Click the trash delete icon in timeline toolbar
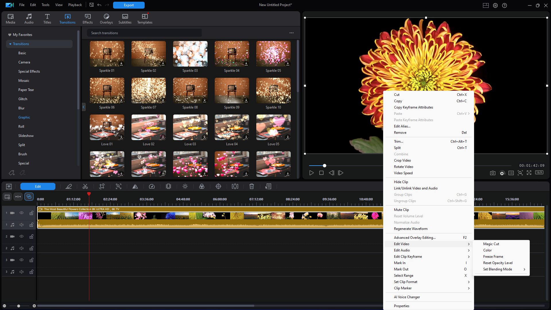 [252, 187]
